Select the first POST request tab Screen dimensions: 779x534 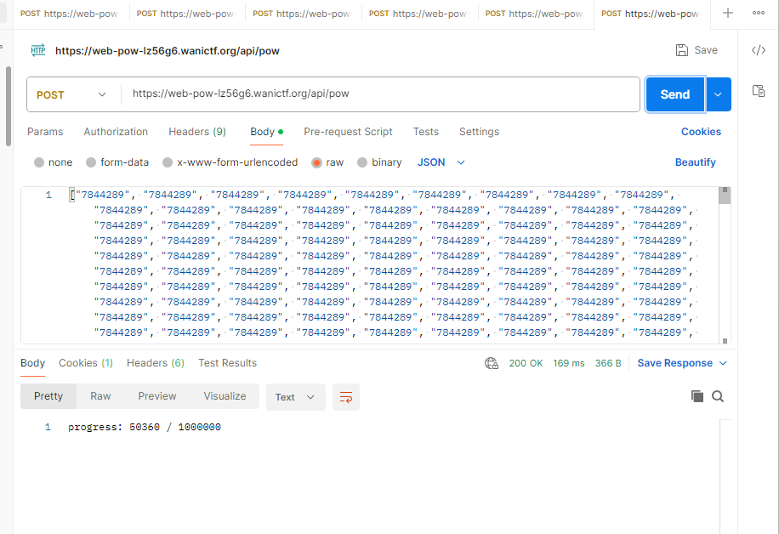71,14
